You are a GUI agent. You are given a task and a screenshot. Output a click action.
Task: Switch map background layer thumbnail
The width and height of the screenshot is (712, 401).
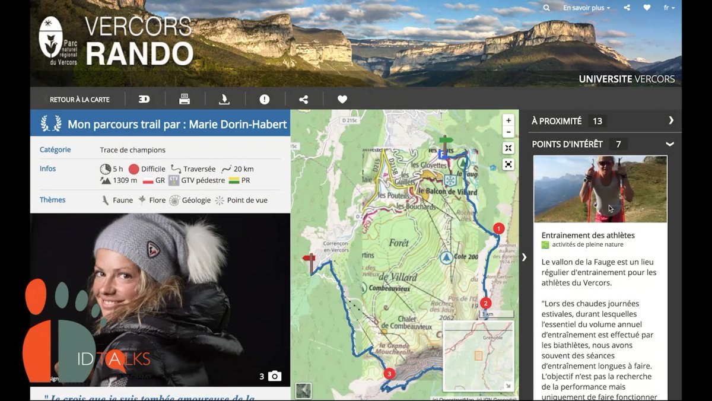pos(303,390)
